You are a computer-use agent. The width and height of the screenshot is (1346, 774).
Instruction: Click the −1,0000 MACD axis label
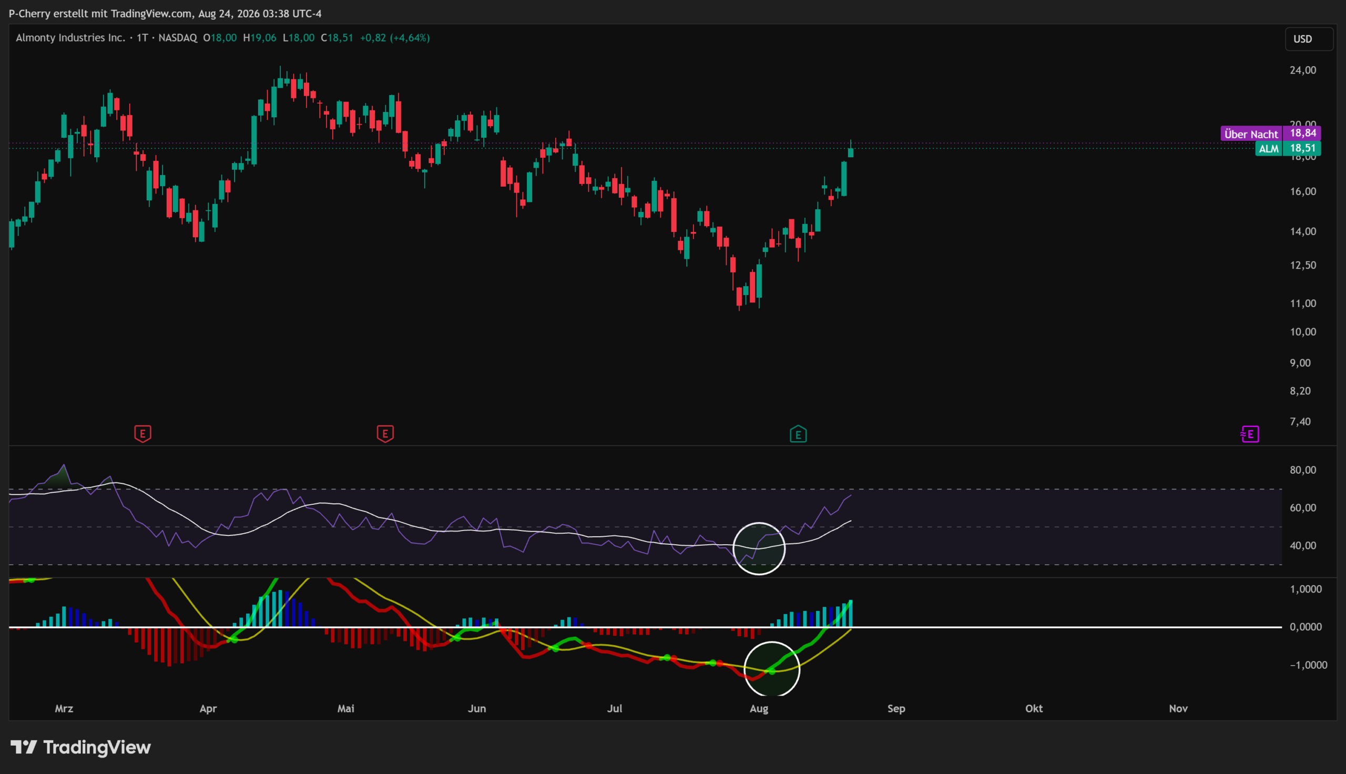tap(1308, 665)
